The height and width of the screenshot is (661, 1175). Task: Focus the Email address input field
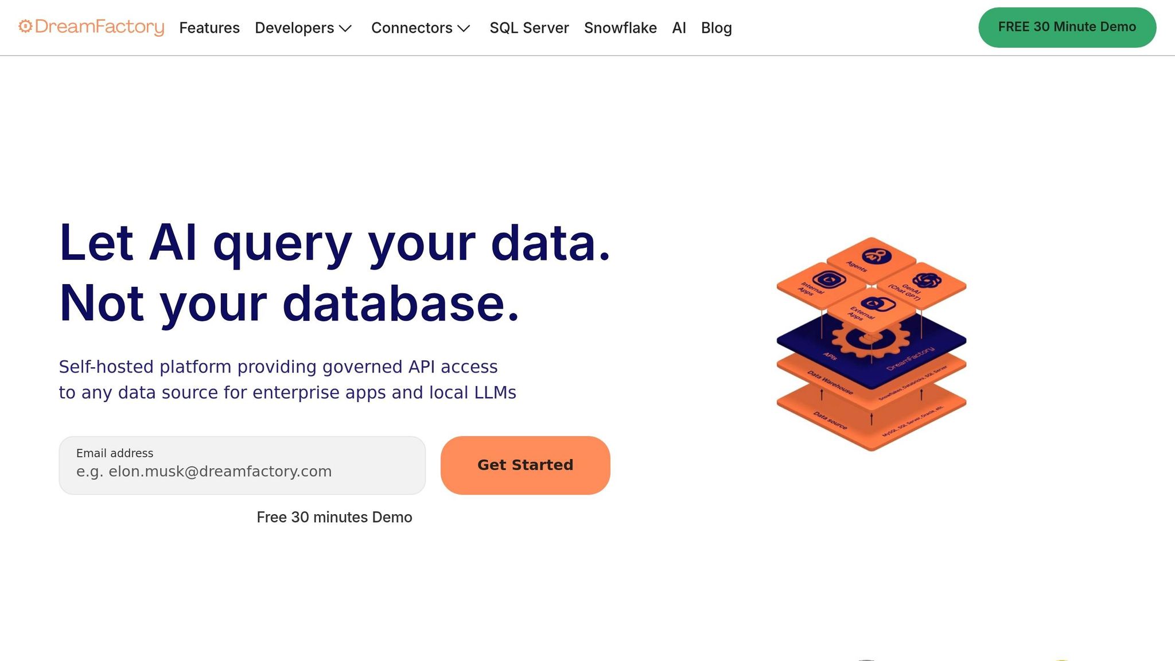242,471
